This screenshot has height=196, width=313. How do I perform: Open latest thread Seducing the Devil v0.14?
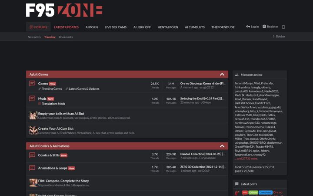click(202, 98)
